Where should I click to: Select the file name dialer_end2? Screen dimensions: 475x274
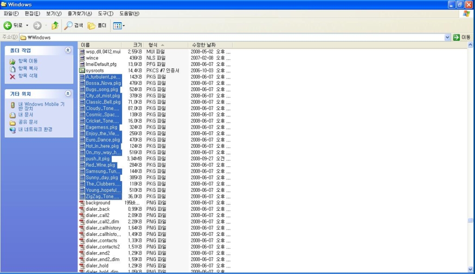[x=98, y=253]
